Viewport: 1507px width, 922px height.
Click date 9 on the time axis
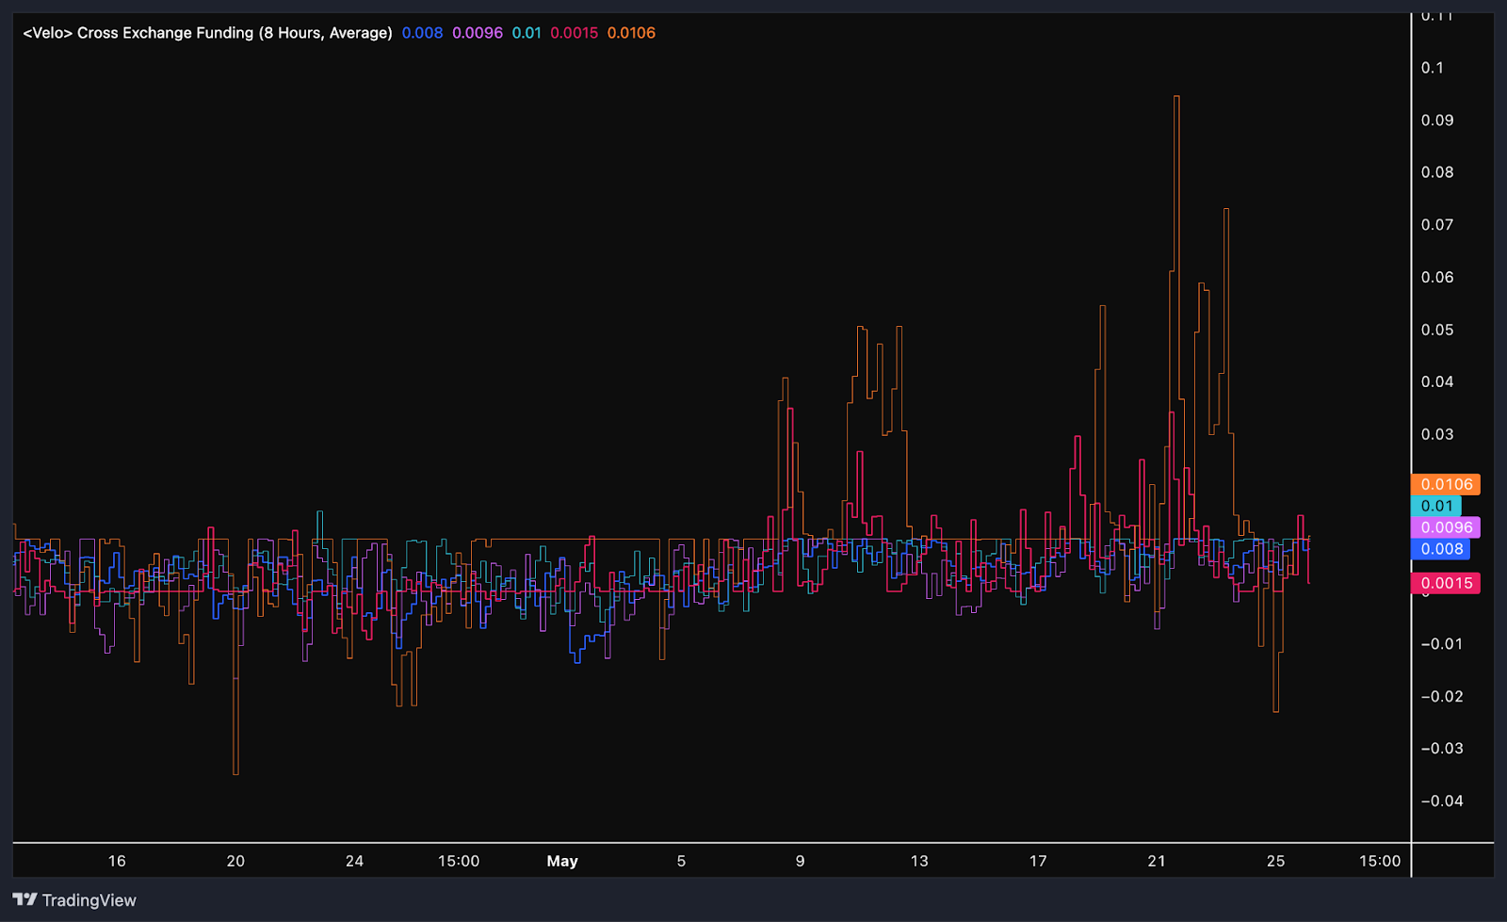click(x=800, y=861)
